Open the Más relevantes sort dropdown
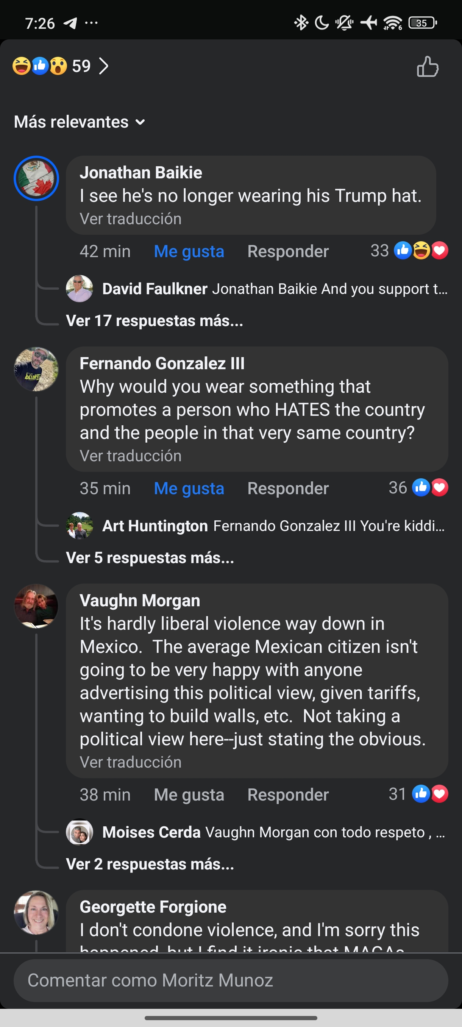 79,122
